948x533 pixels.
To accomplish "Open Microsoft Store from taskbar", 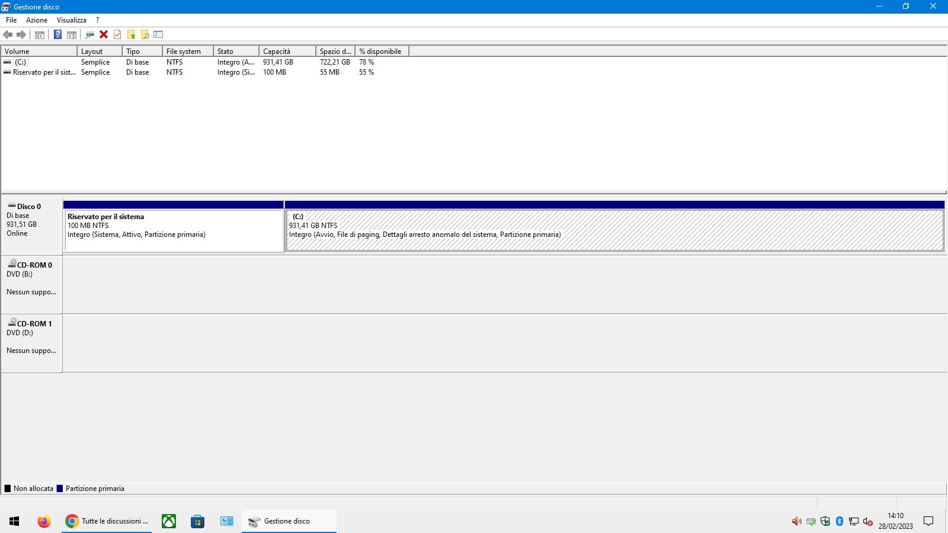I will tap(197, 521).
